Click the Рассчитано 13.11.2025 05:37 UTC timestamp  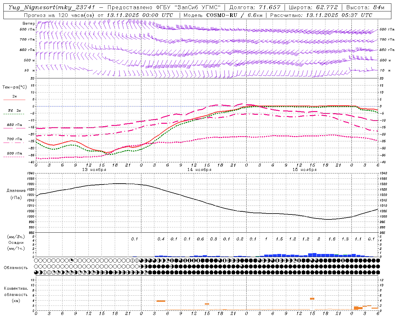321,15
